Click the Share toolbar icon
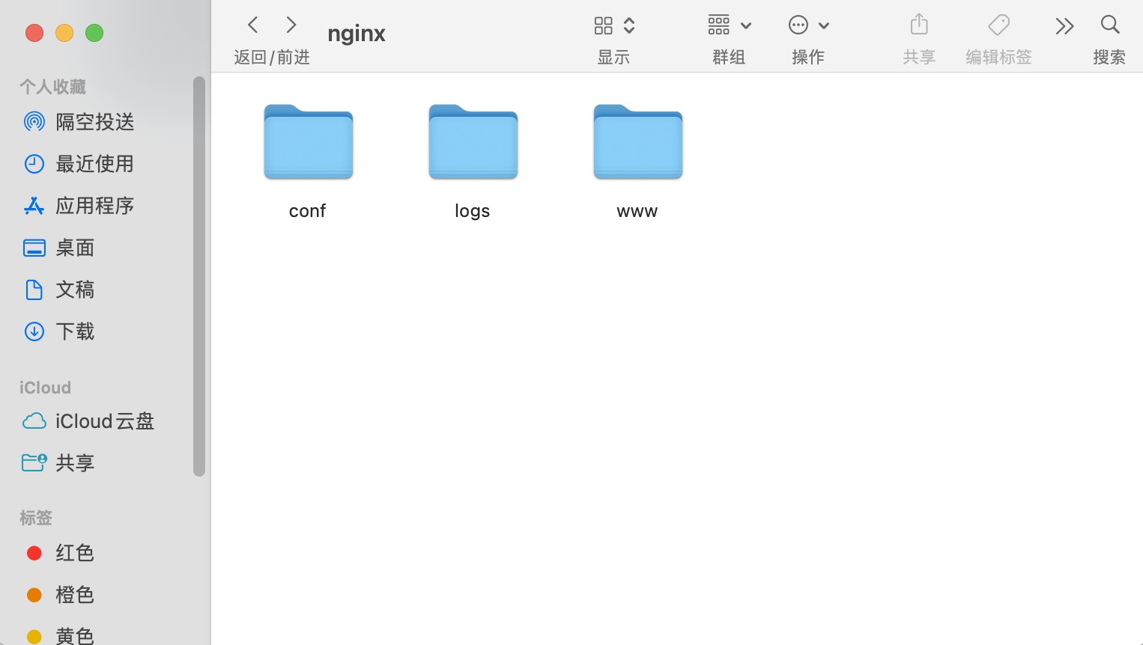 [x=919, y=25]
